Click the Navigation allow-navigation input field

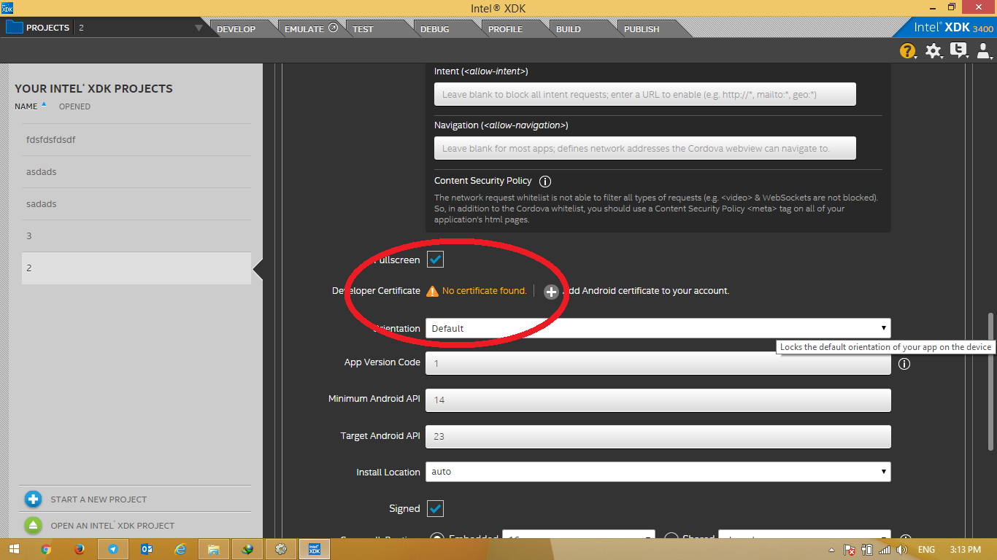tap(644, 148)
